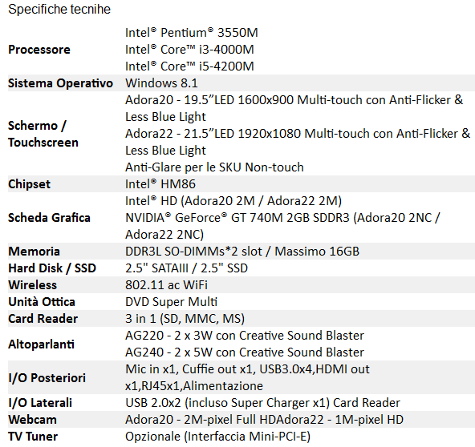Click the Memoria row label

34,252
